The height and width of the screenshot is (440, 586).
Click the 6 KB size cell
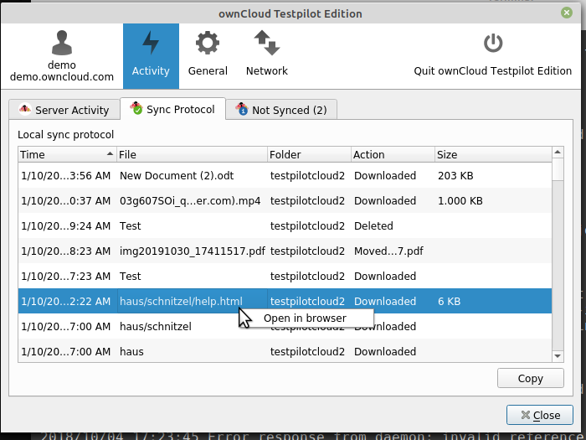coord(493,301)
